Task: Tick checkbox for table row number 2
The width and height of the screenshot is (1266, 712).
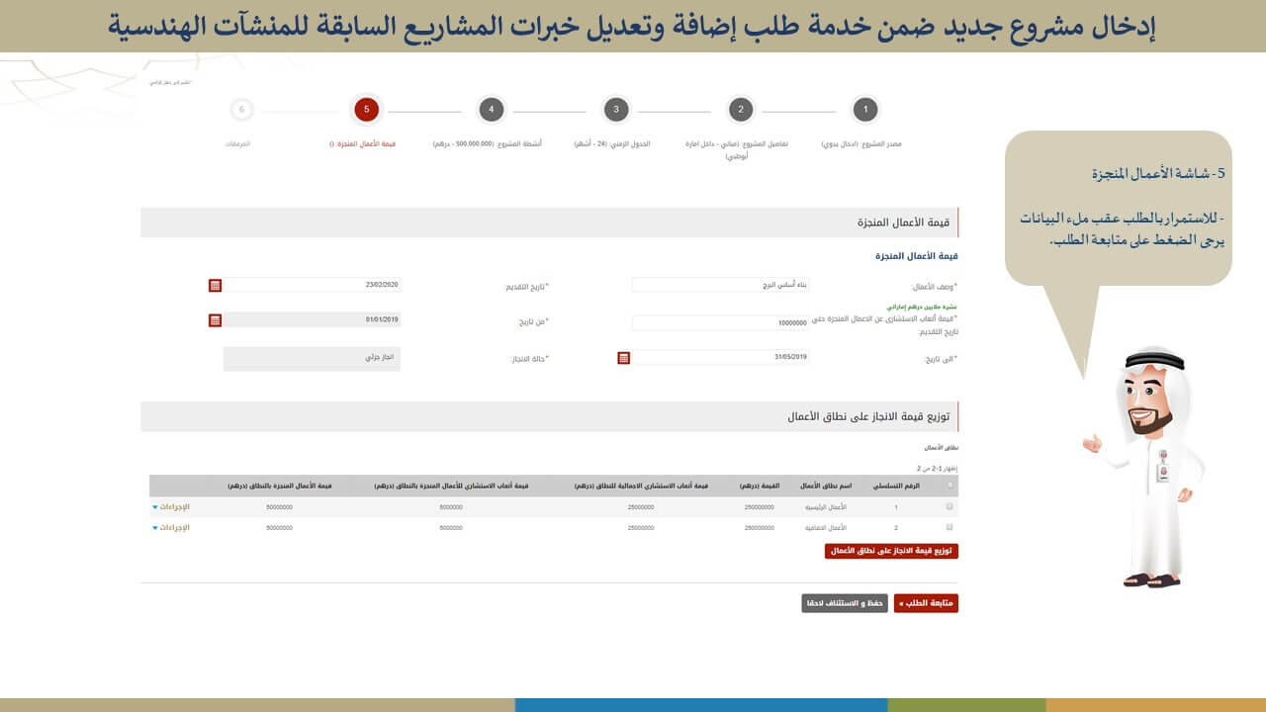Action: click(950, 528)
